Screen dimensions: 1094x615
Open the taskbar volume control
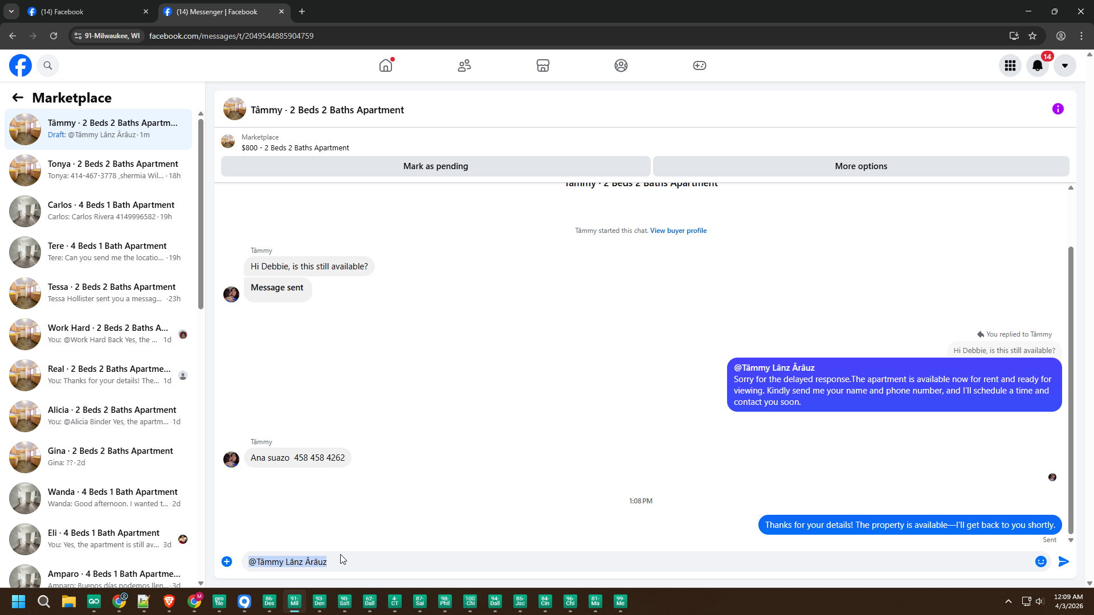coord(1039,601)
